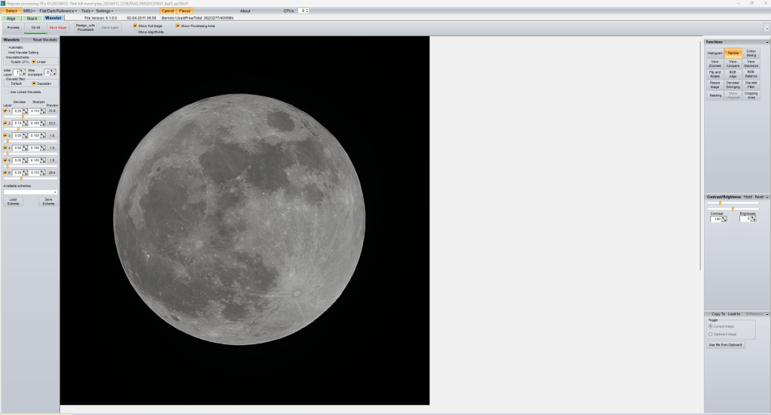Collapse the Functions panel
The image size is (771, 415).
(x=766, y=42)
